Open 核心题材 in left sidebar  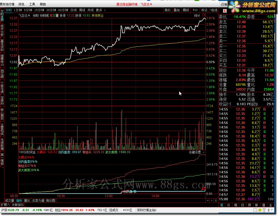click(2, 114)
